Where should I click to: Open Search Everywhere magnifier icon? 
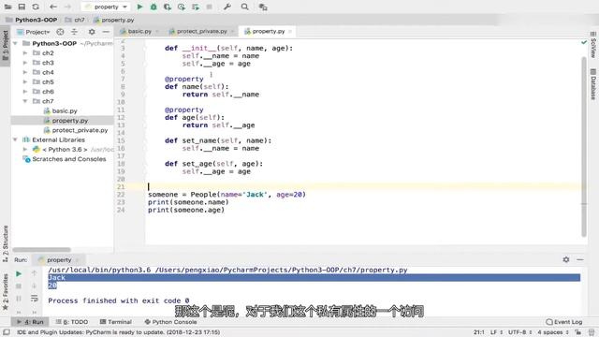click(x=245, y=7)
